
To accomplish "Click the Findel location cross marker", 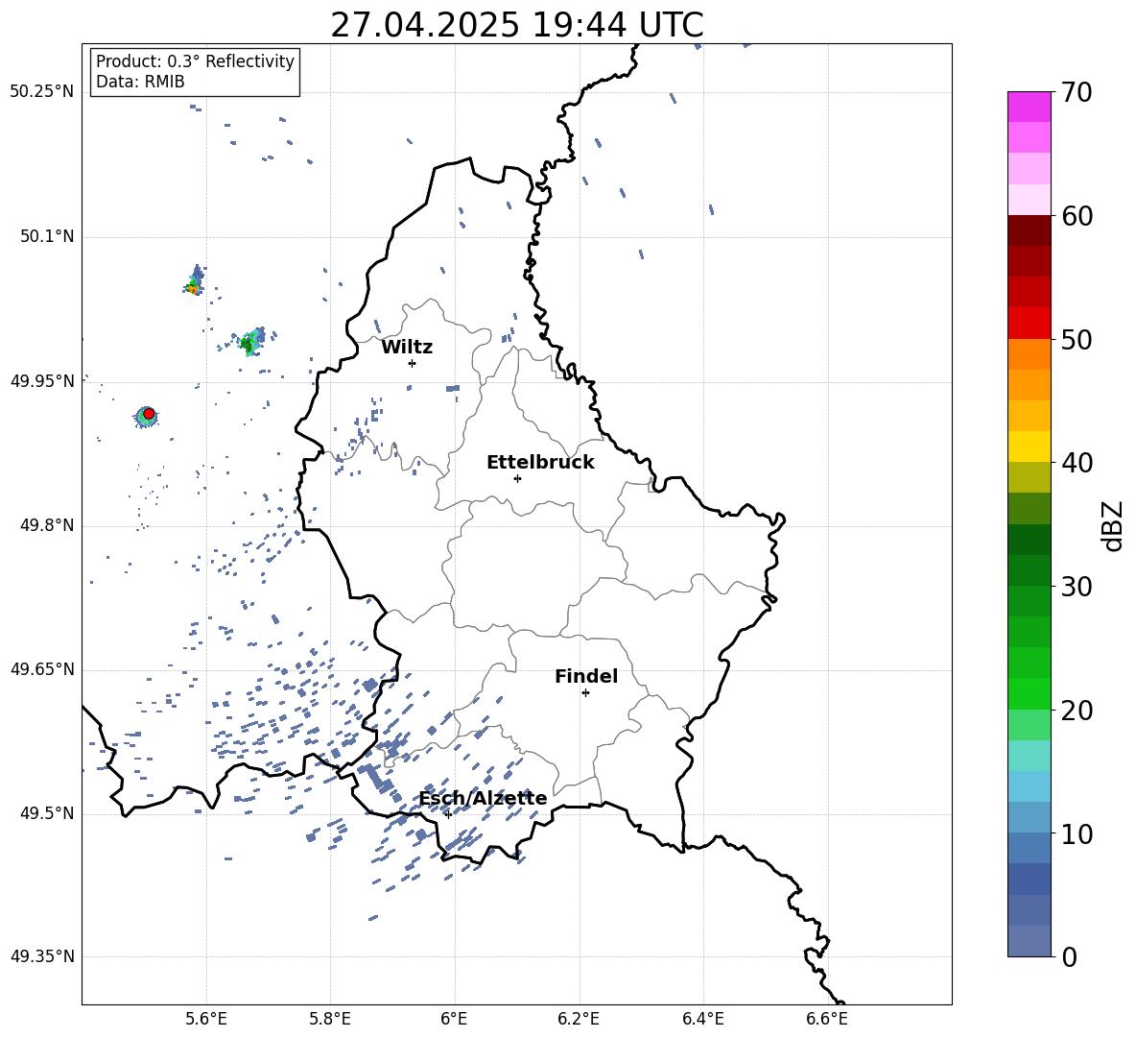I will click(x=586, y=692).
